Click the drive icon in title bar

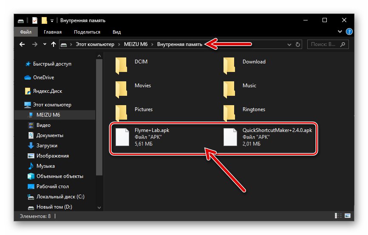[x=21, y=21]
